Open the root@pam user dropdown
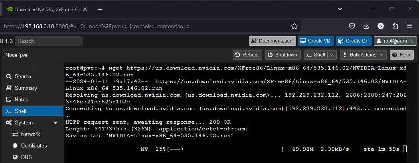The height and width of the screenshot is (163, 419). pos(395,41)
